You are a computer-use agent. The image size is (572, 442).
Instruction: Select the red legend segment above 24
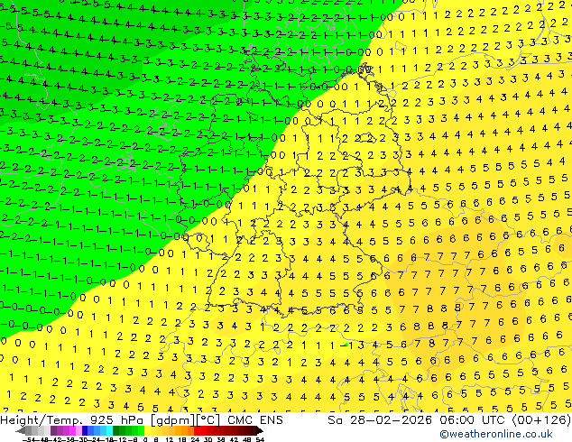click(197, 430)
